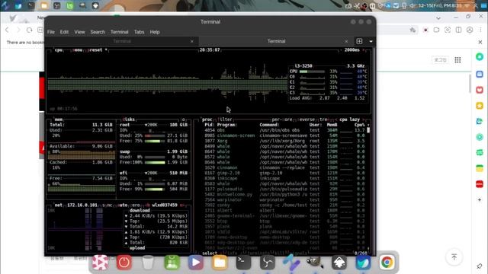Click the green circle icon in Whale sidebar
488x274 pixels.
tap(480, 56)
